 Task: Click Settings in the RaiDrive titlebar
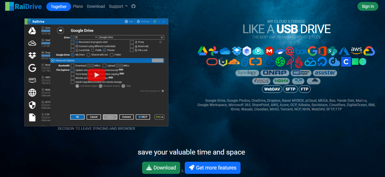tap(143, 22)
